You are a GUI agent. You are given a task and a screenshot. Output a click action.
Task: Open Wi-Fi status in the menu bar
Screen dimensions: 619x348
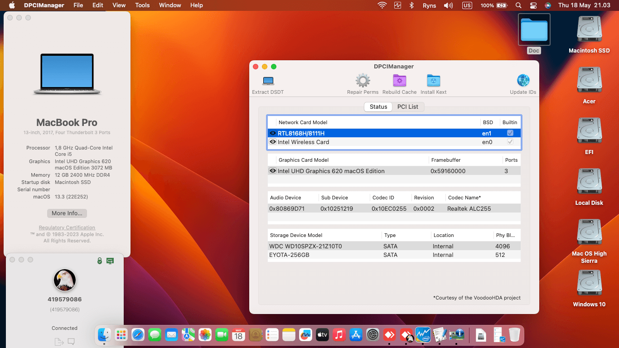tap(382, 5)
